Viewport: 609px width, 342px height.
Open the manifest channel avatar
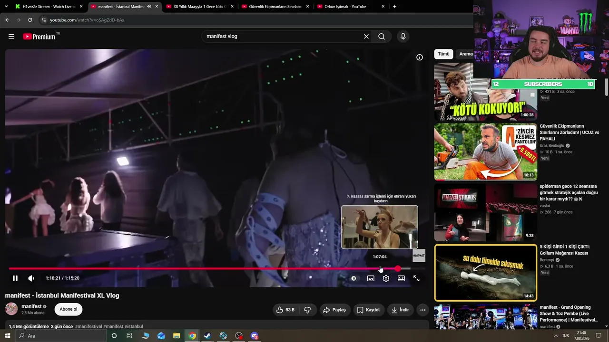coord(11,309)
